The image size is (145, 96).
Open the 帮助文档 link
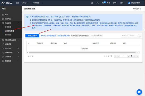[x=137, y=9]
